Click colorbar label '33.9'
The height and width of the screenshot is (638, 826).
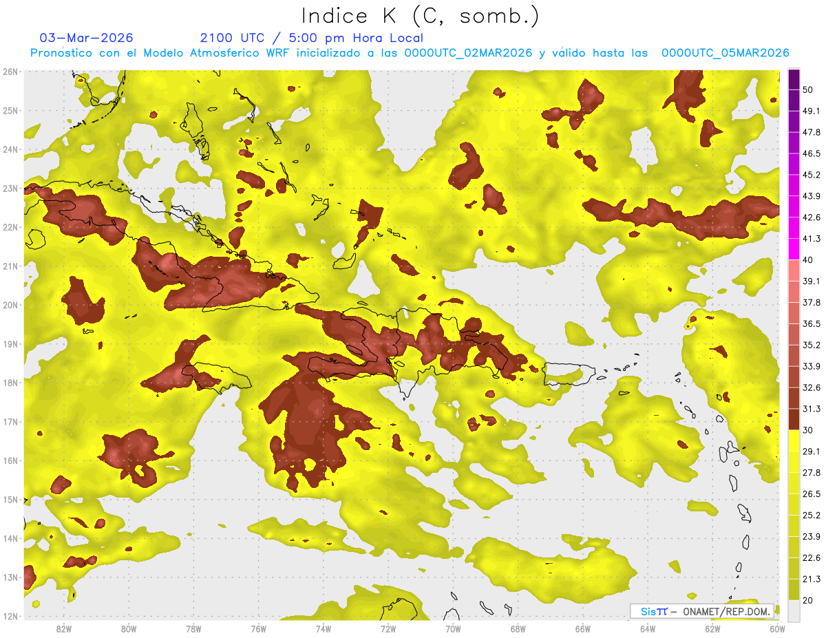pyautogui.click(x=812, y=366)
